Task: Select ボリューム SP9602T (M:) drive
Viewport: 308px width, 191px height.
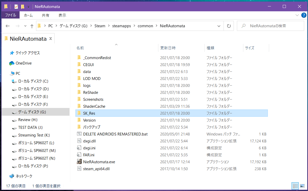Action: tap(37, 151)
